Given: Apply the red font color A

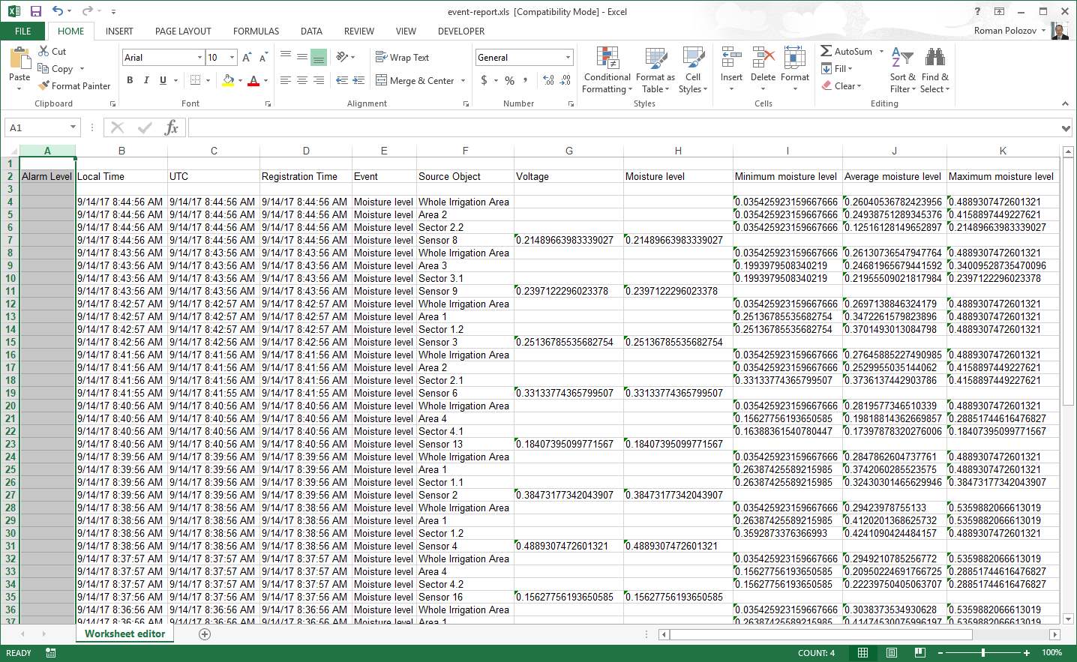Looking at the screenshot, I should (253, 80).
